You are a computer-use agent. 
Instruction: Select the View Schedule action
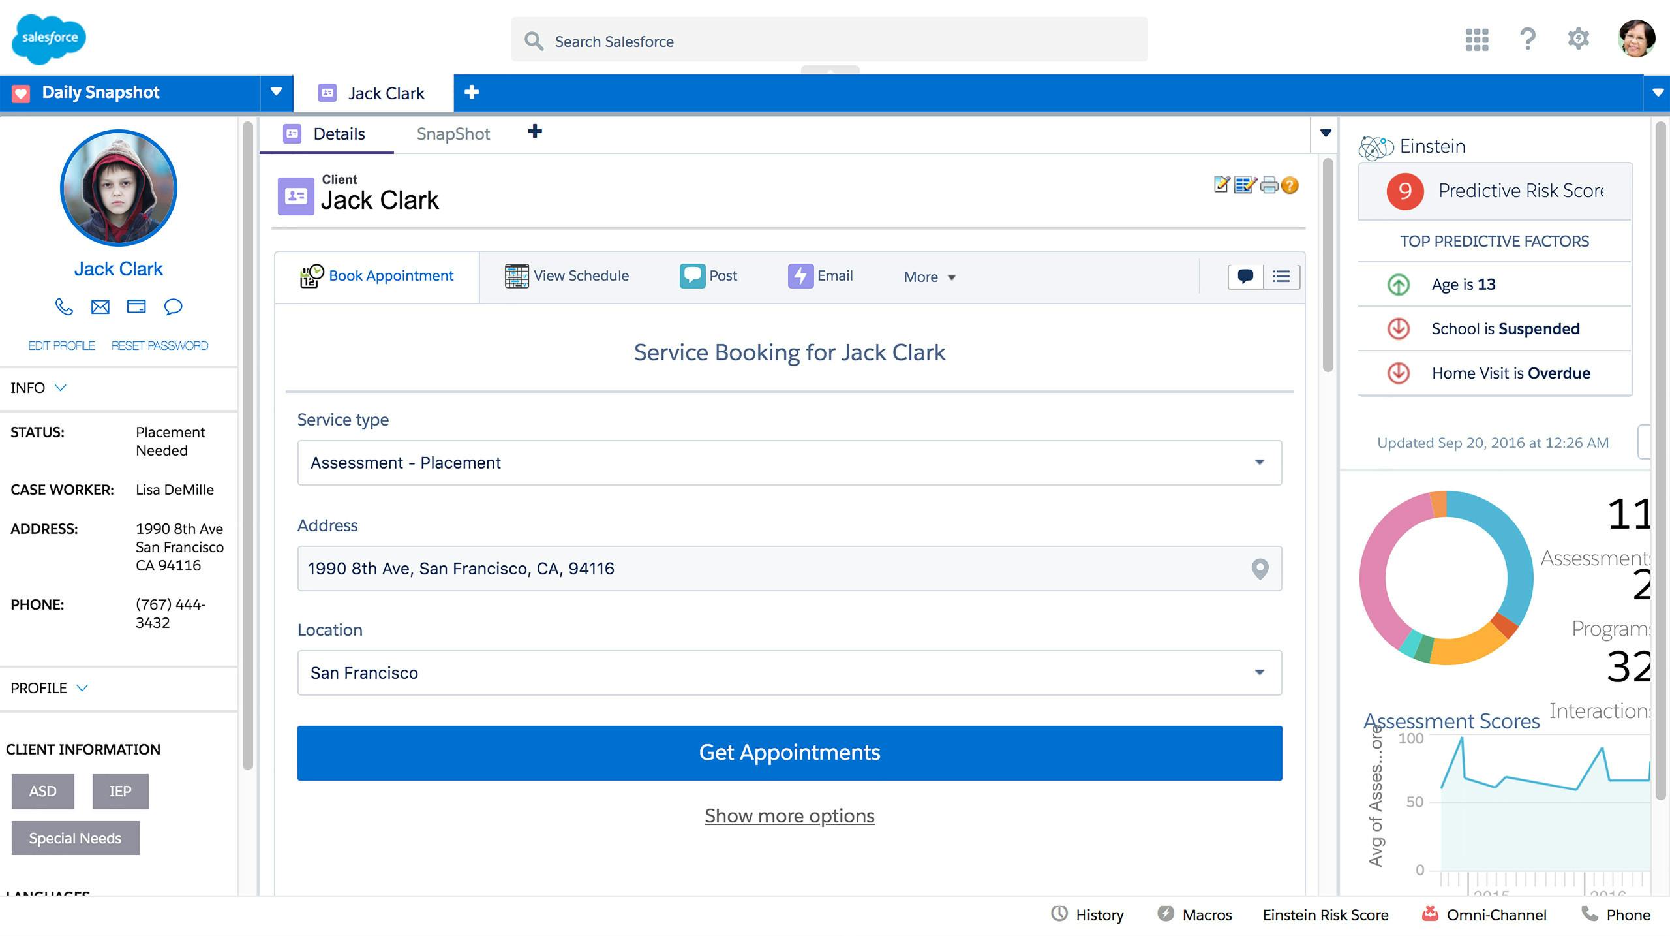coord(566,276)
